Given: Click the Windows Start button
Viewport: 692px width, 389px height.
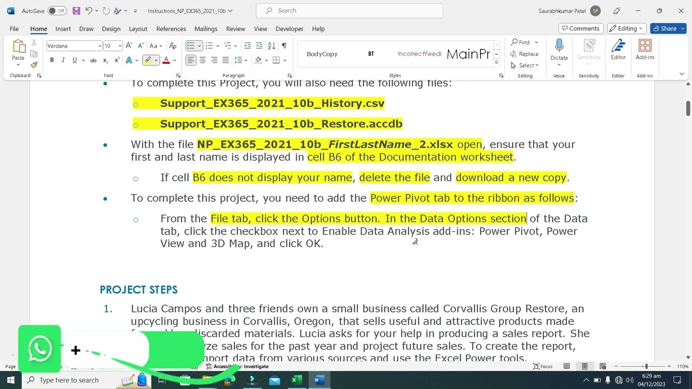Looking at the screenshot, I should pos(11,380).
